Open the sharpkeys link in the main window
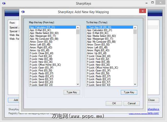 click(153, 109)
